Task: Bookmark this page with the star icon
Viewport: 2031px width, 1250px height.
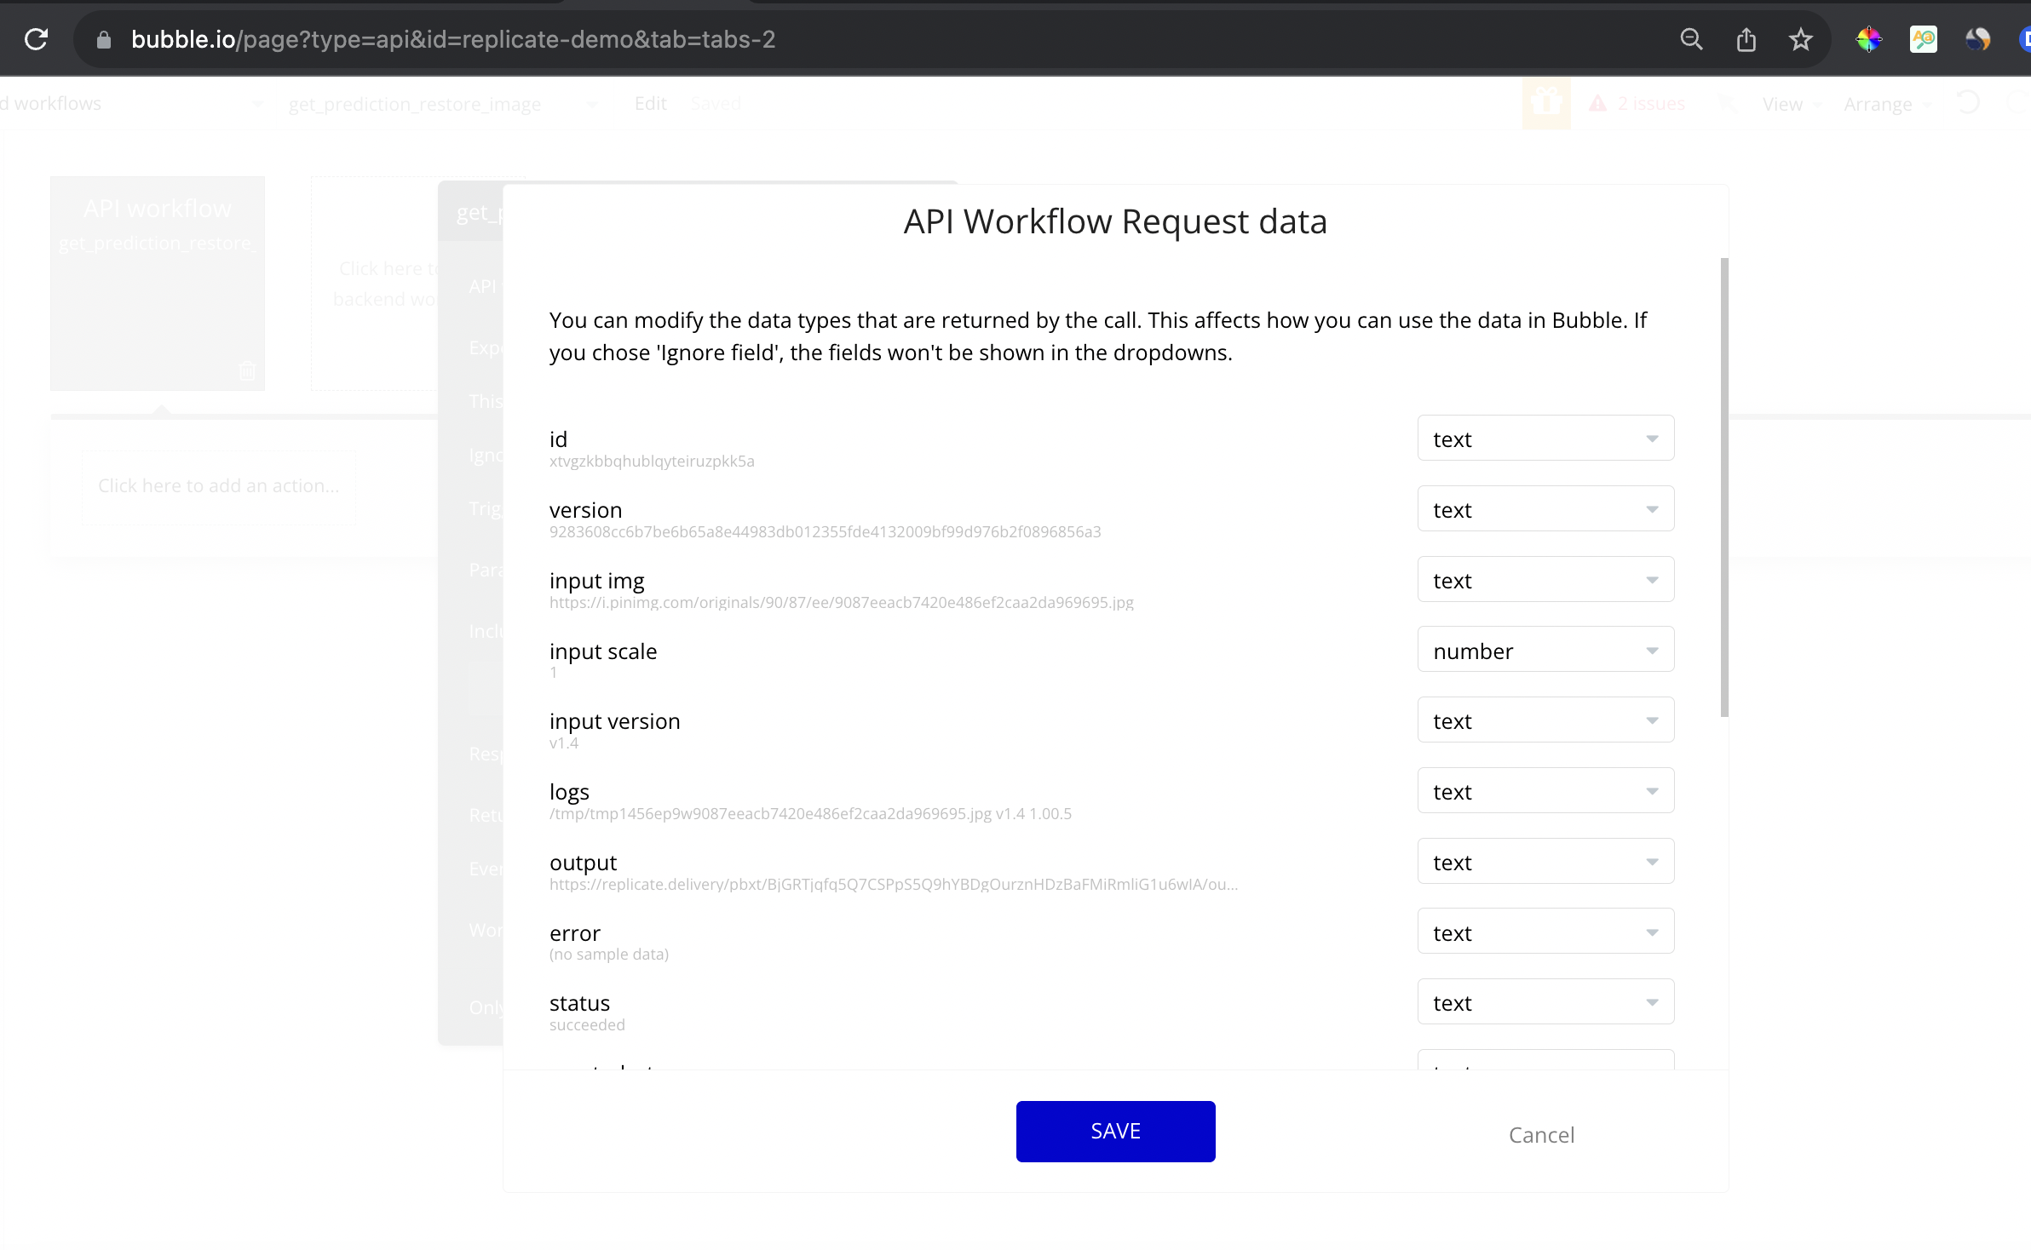Action: tap(1800, 39)
